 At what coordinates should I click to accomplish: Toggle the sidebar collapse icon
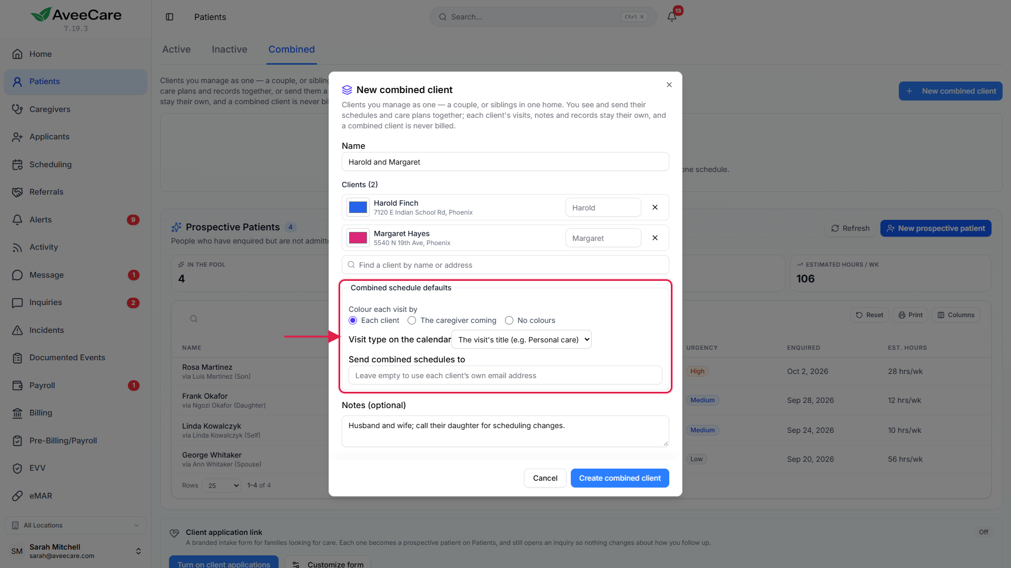tap(170, 17)
